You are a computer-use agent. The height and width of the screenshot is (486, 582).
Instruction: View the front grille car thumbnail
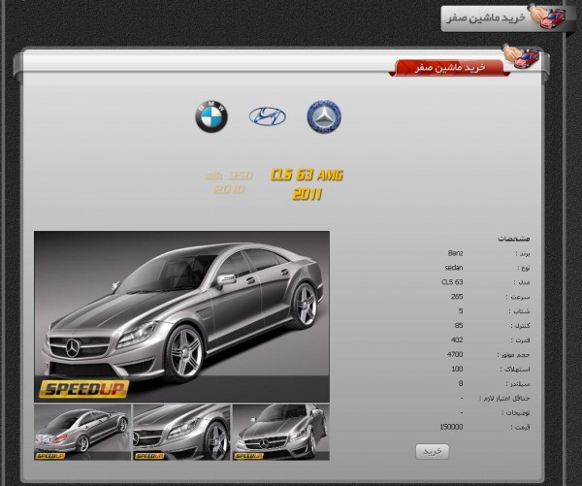tap(281, 433)
